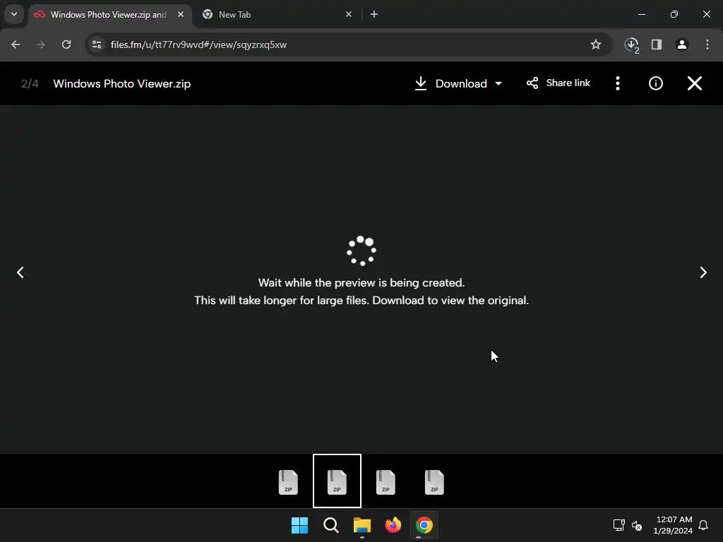Open the three-dot more options menu in viewer

click(x=618, y=83)
